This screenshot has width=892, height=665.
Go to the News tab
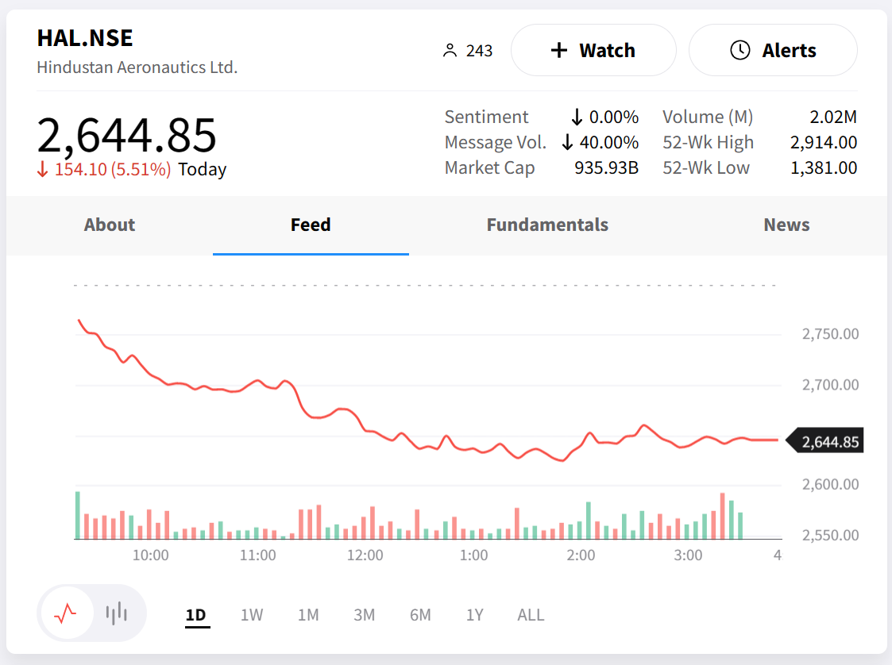[786, 225]
